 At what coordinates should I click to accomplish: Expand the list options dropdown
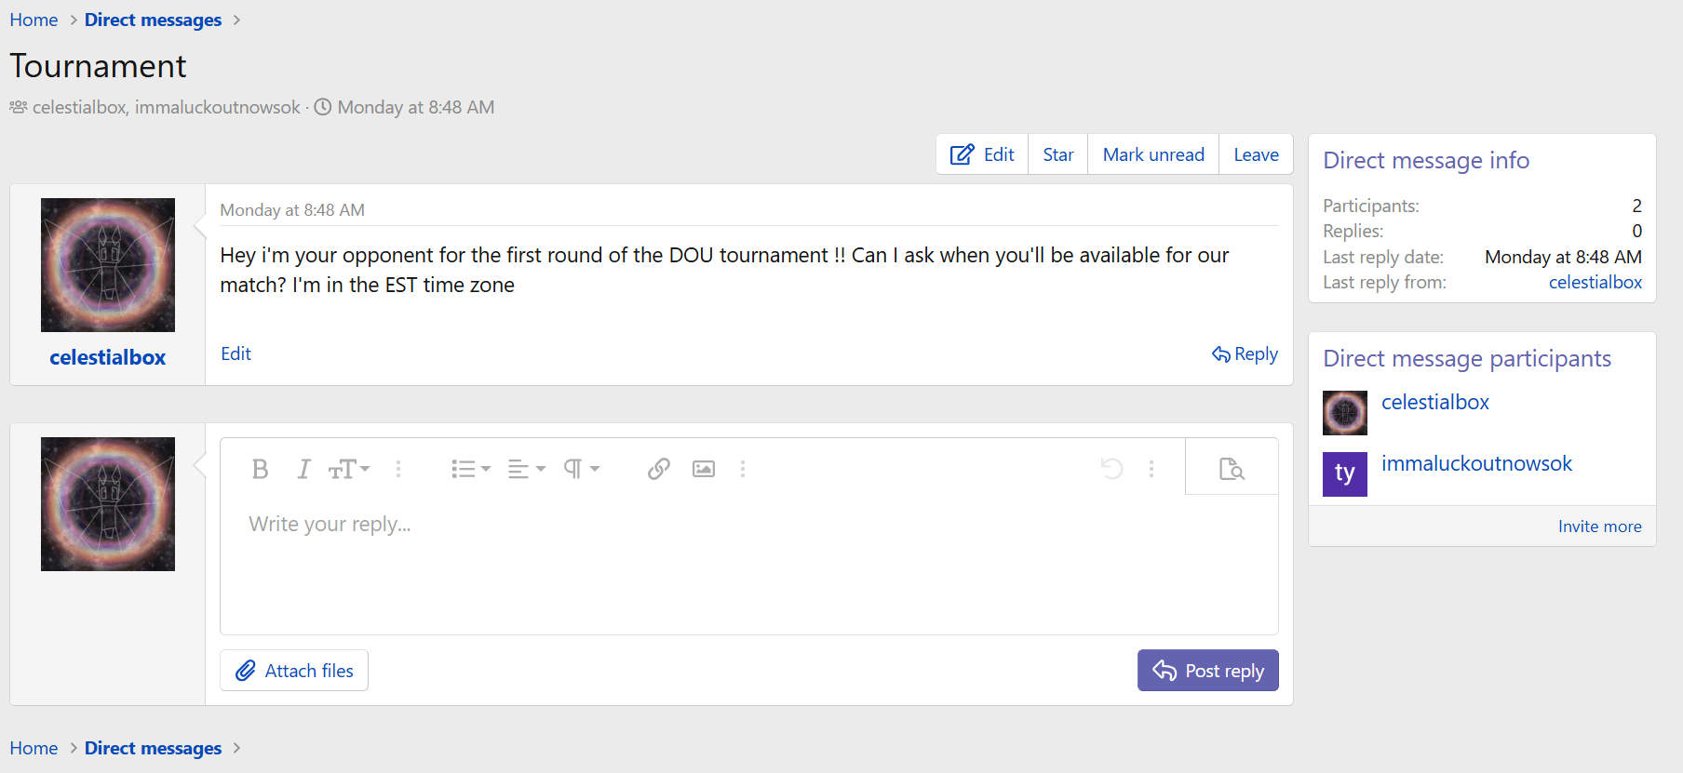coord(470,469)
